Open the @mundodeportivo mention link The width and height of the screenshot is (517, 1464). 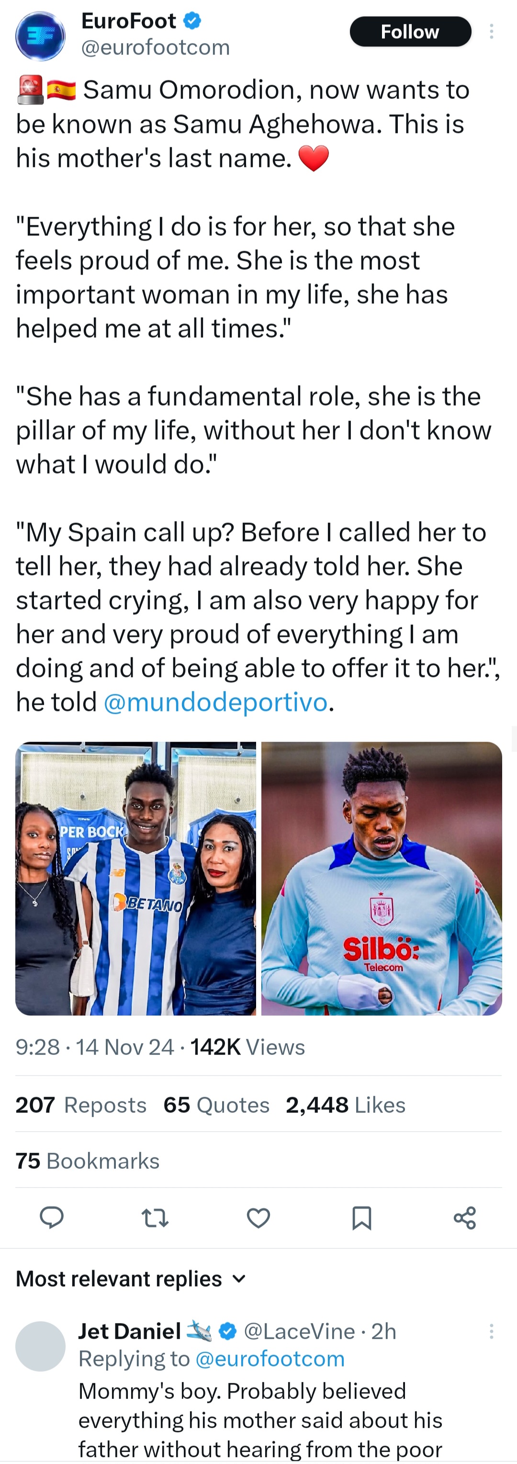(215, 702)
